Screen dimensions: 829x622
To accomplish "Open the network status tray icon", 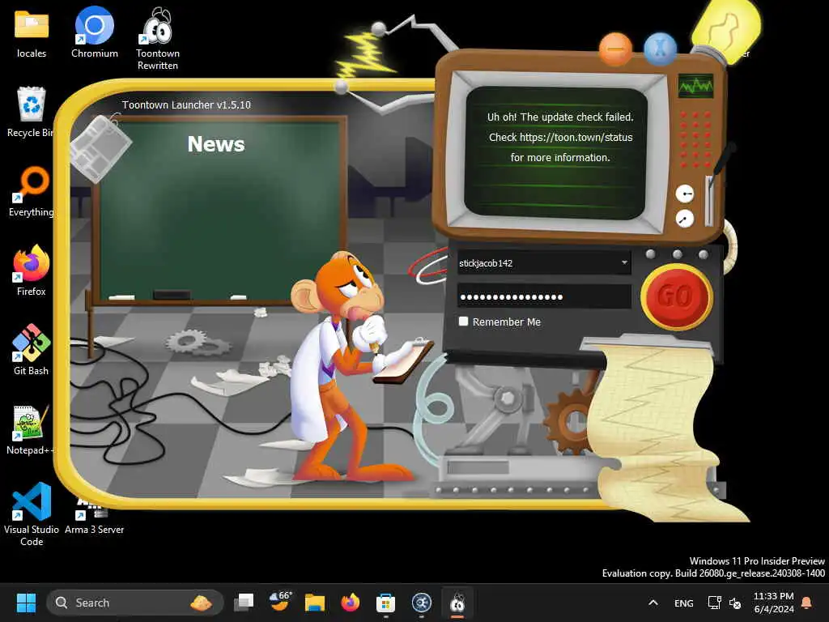I will coord(714,603).
